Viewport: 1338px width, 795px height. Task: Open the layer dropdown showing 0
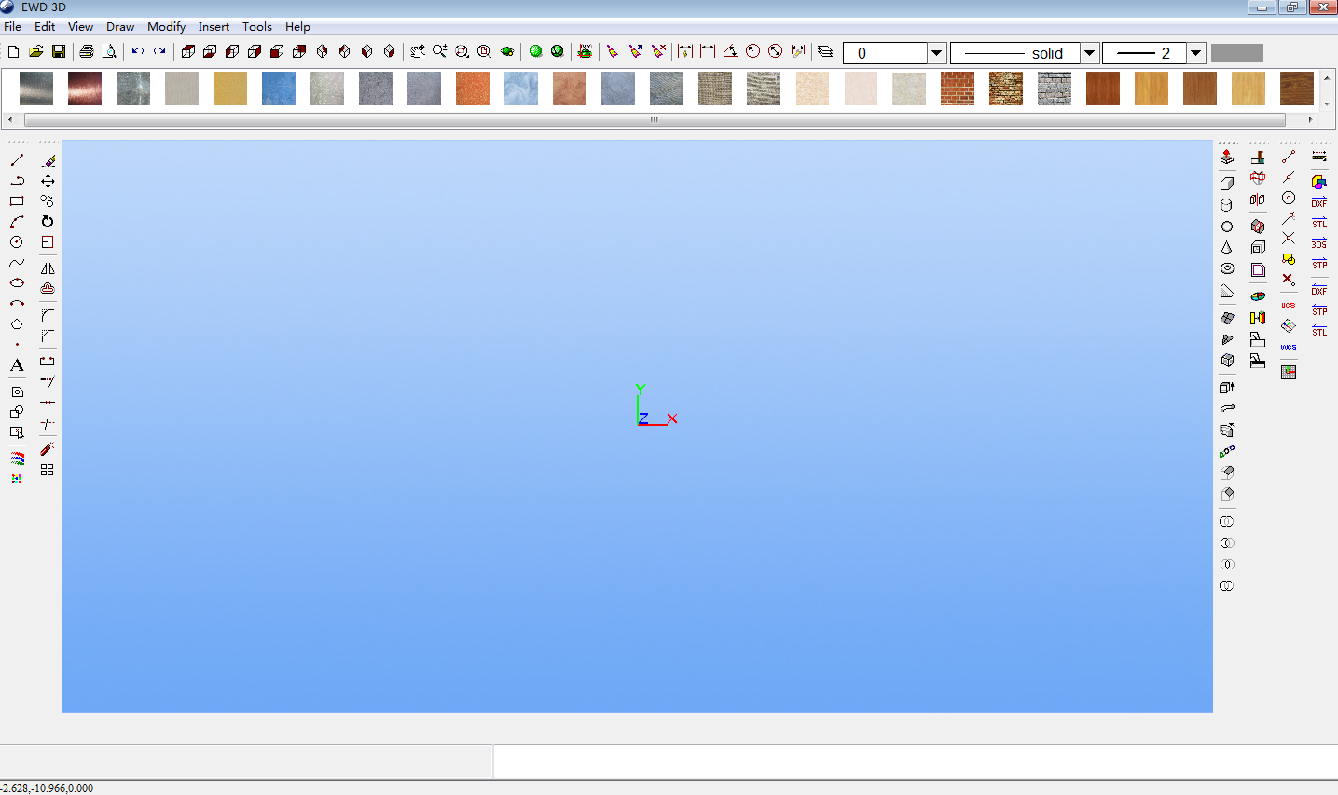[x=937, y=53]
